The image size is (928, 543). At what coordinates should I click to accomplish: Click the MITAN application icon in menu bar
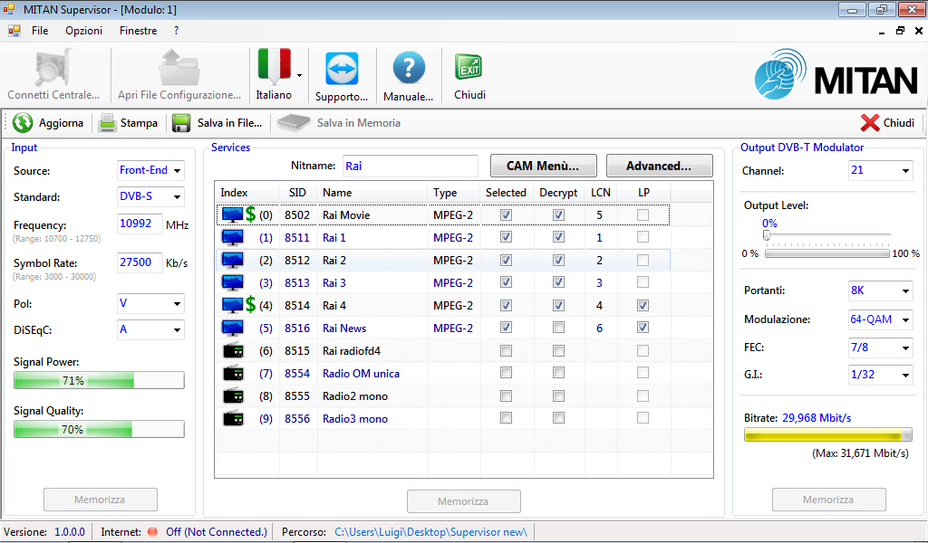(14, 31)
